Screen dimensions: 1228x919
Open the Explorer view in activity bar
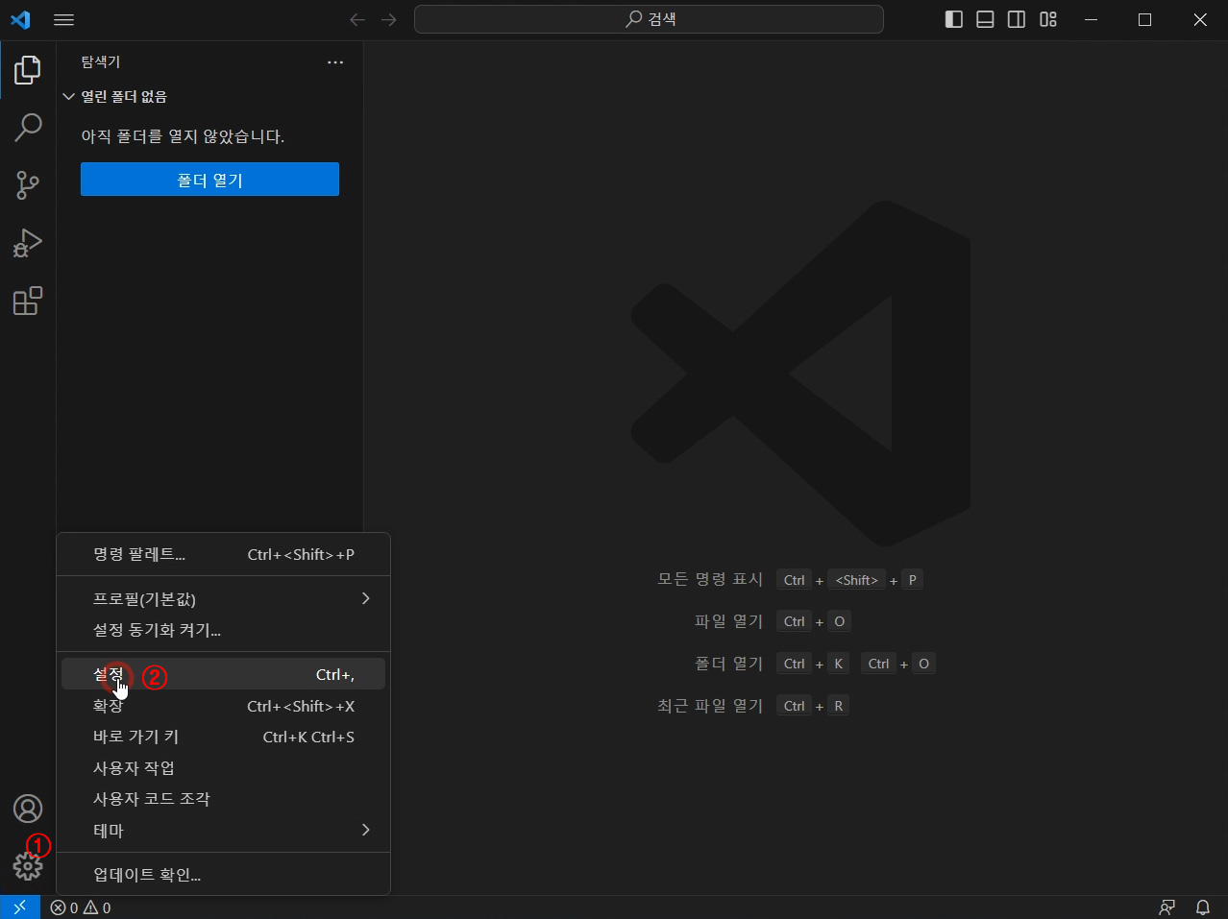(x=28, y=69)
